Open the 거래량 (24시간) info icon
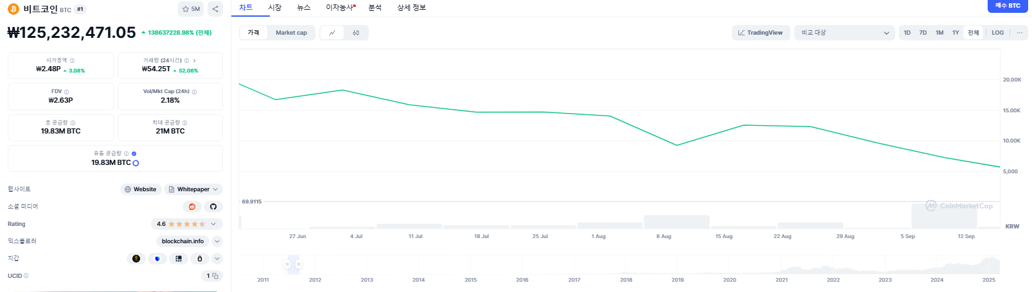The height and width of the screenshot is (292, 1032). coord(187,60)
